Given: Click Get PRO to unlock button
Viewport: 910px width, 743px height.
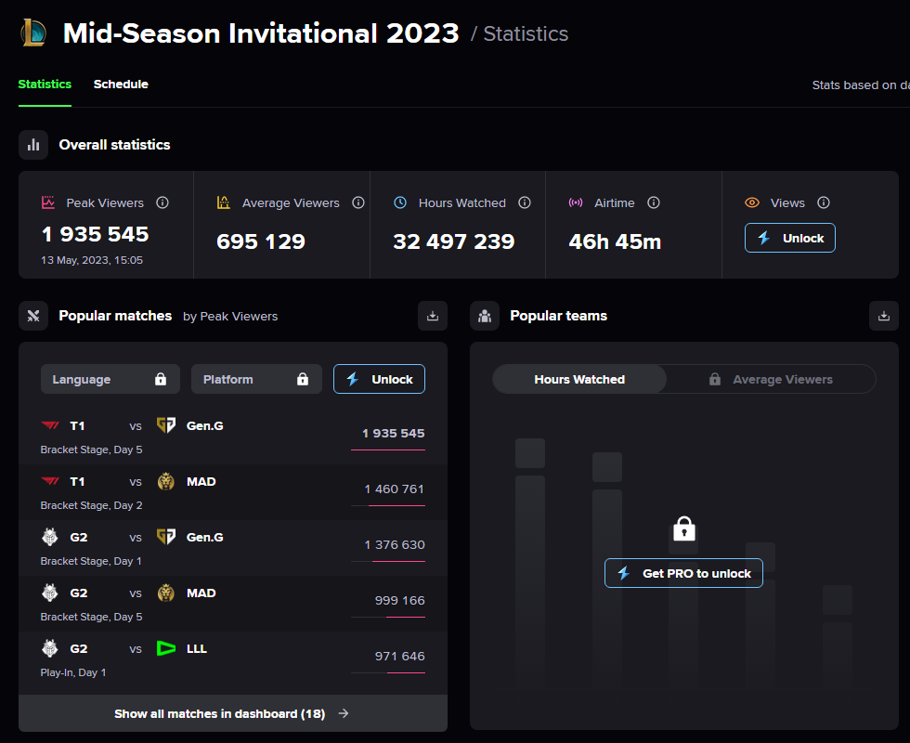Looking at the screenshot, I should (683, 573).
